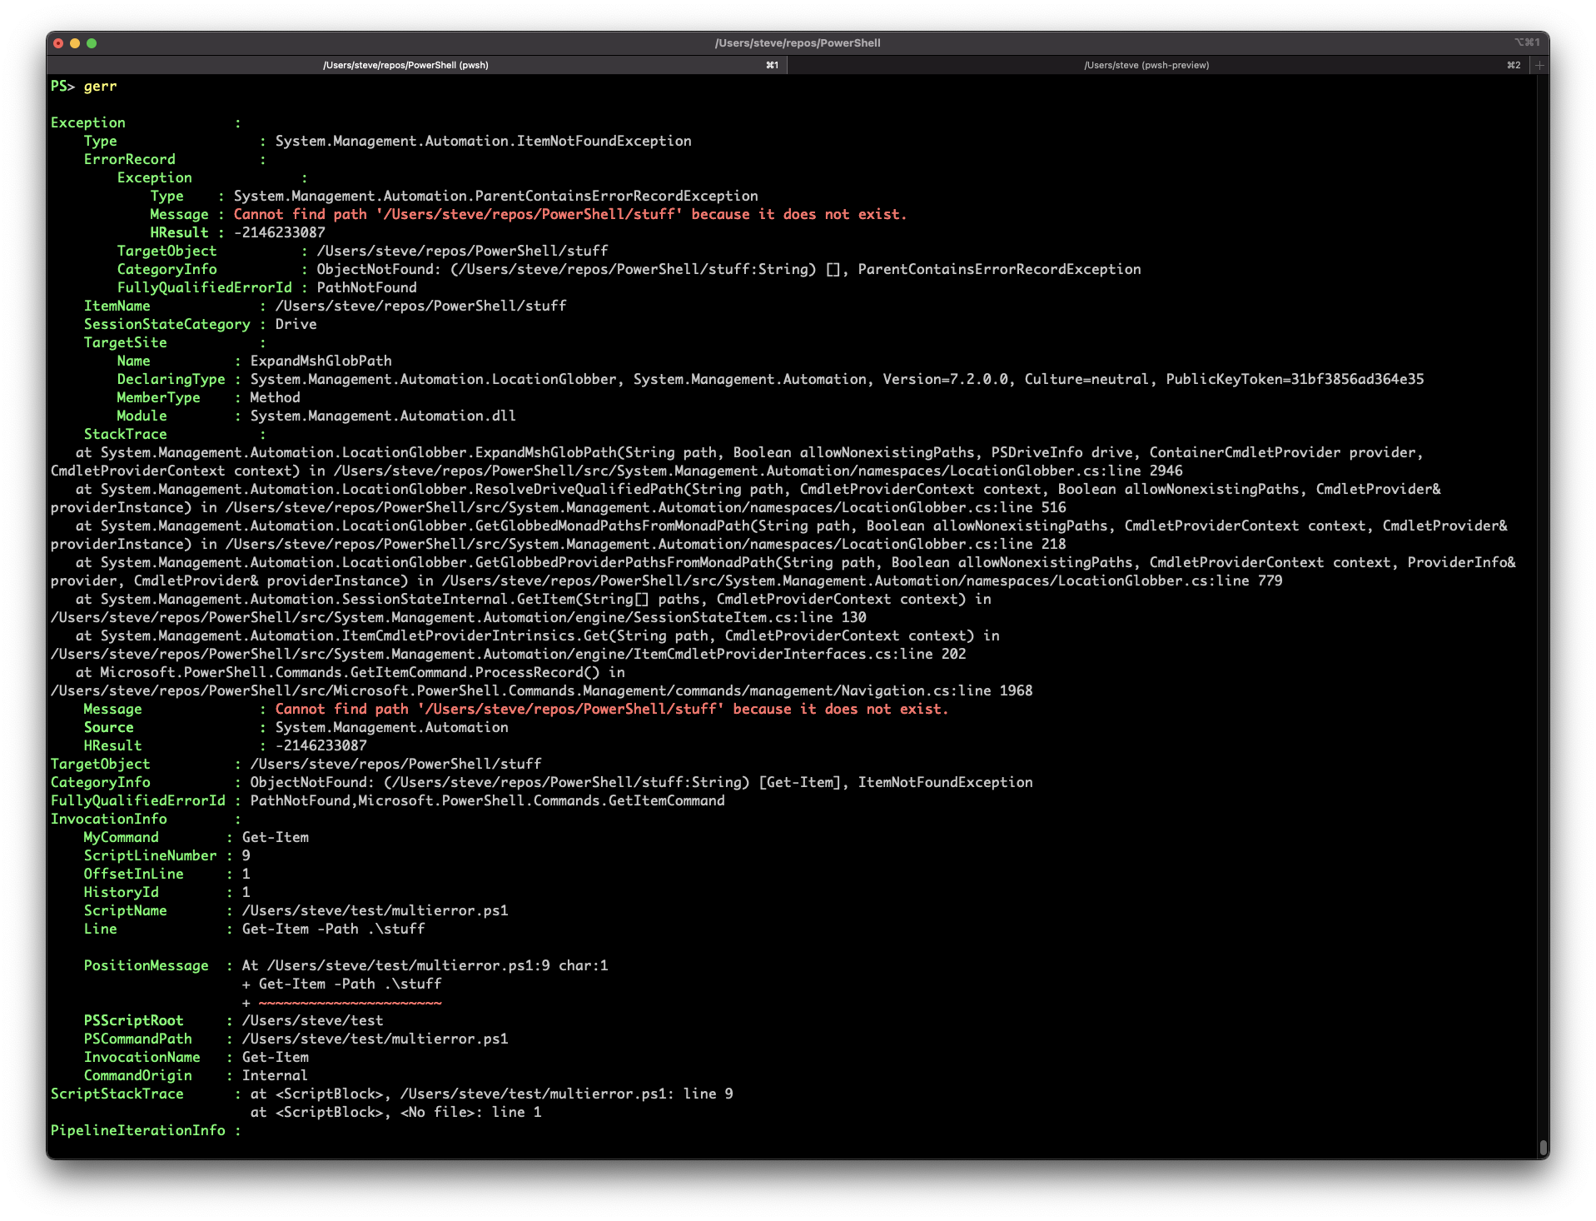Click the 'PipelineIterationInfo' label
Screen dimensions: 1596x1221
coord(137,1130)
